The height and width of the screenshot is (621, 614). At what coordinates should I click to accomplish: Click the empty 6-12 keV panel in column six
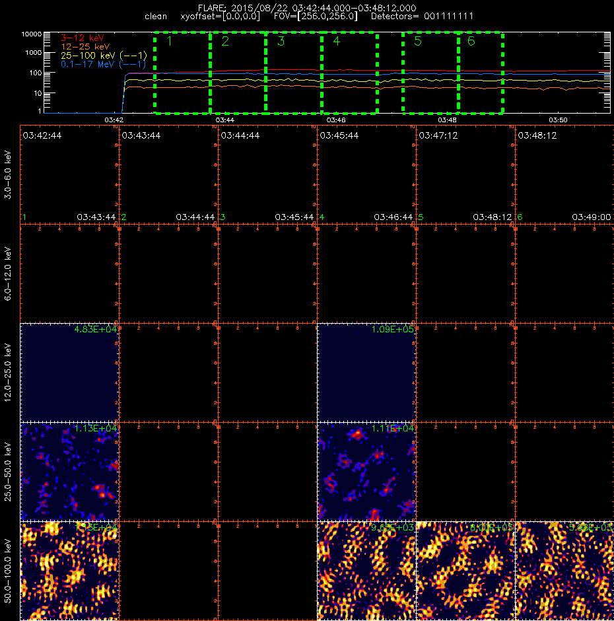pos(564,274)
